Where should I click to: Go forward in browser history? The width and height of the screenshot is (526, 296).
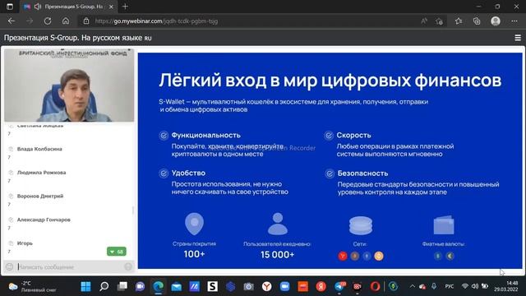pyautogui.click(x=30, y=21)
